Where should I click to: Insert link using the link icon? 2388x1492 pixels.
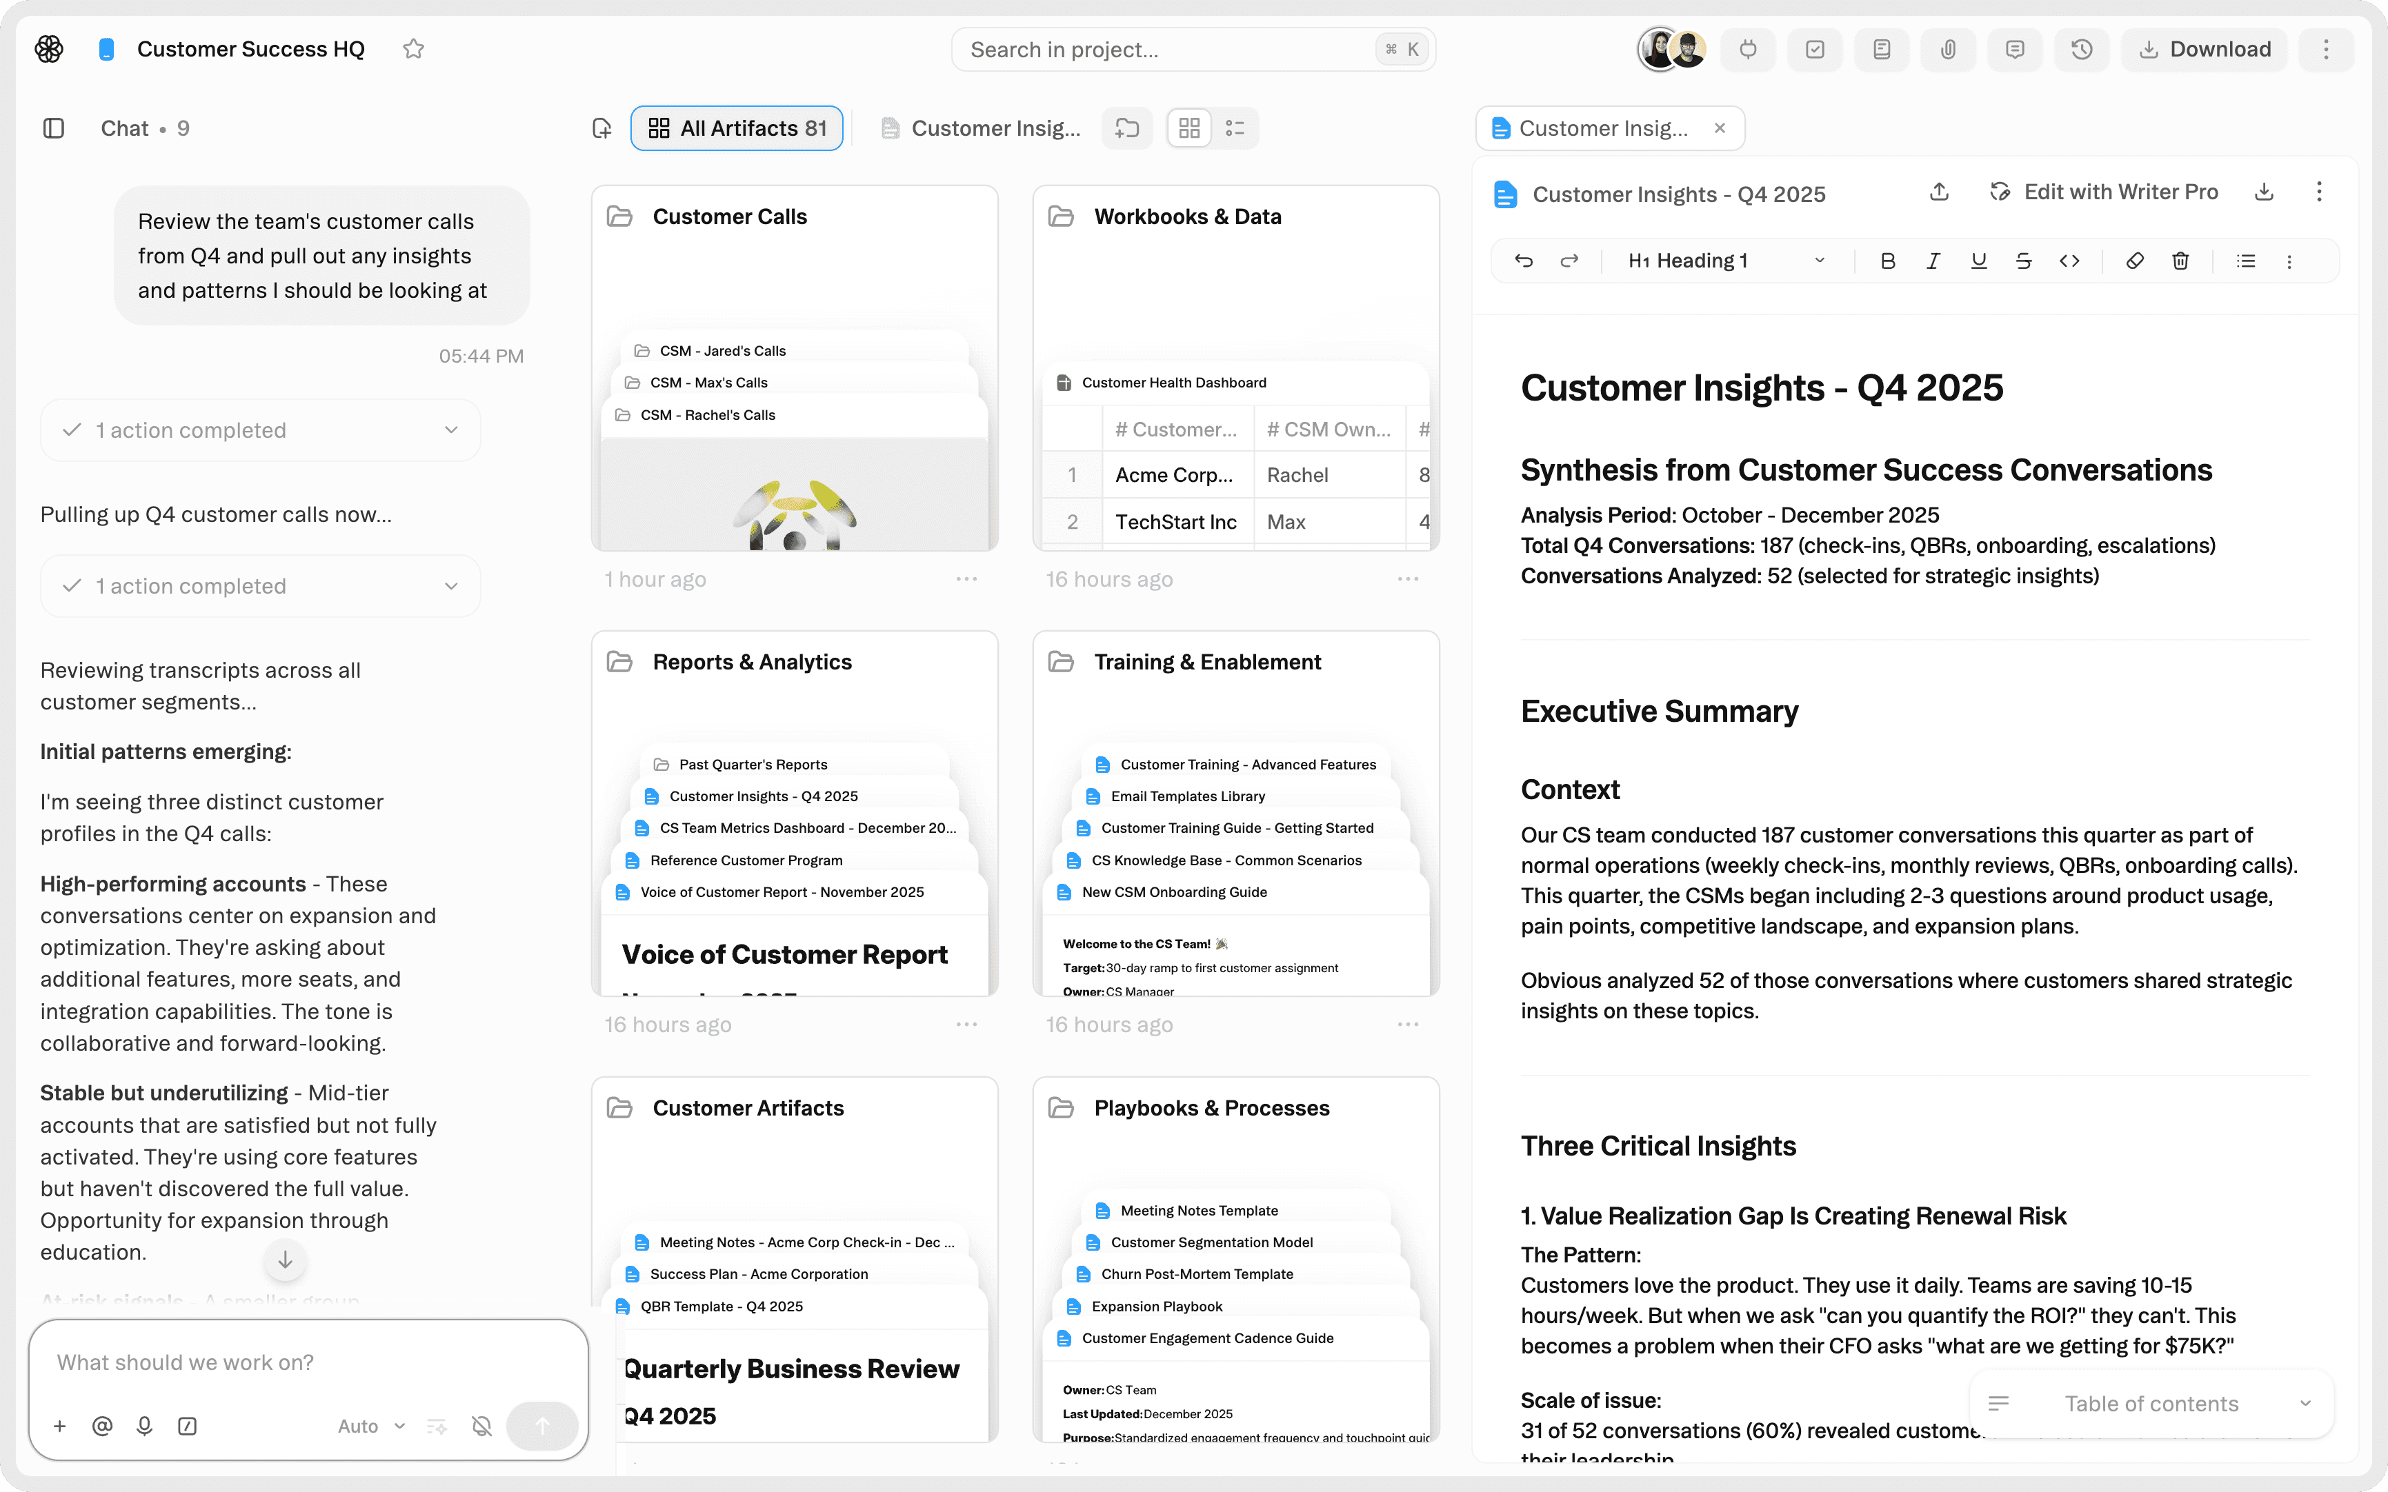coord(2134,261)
